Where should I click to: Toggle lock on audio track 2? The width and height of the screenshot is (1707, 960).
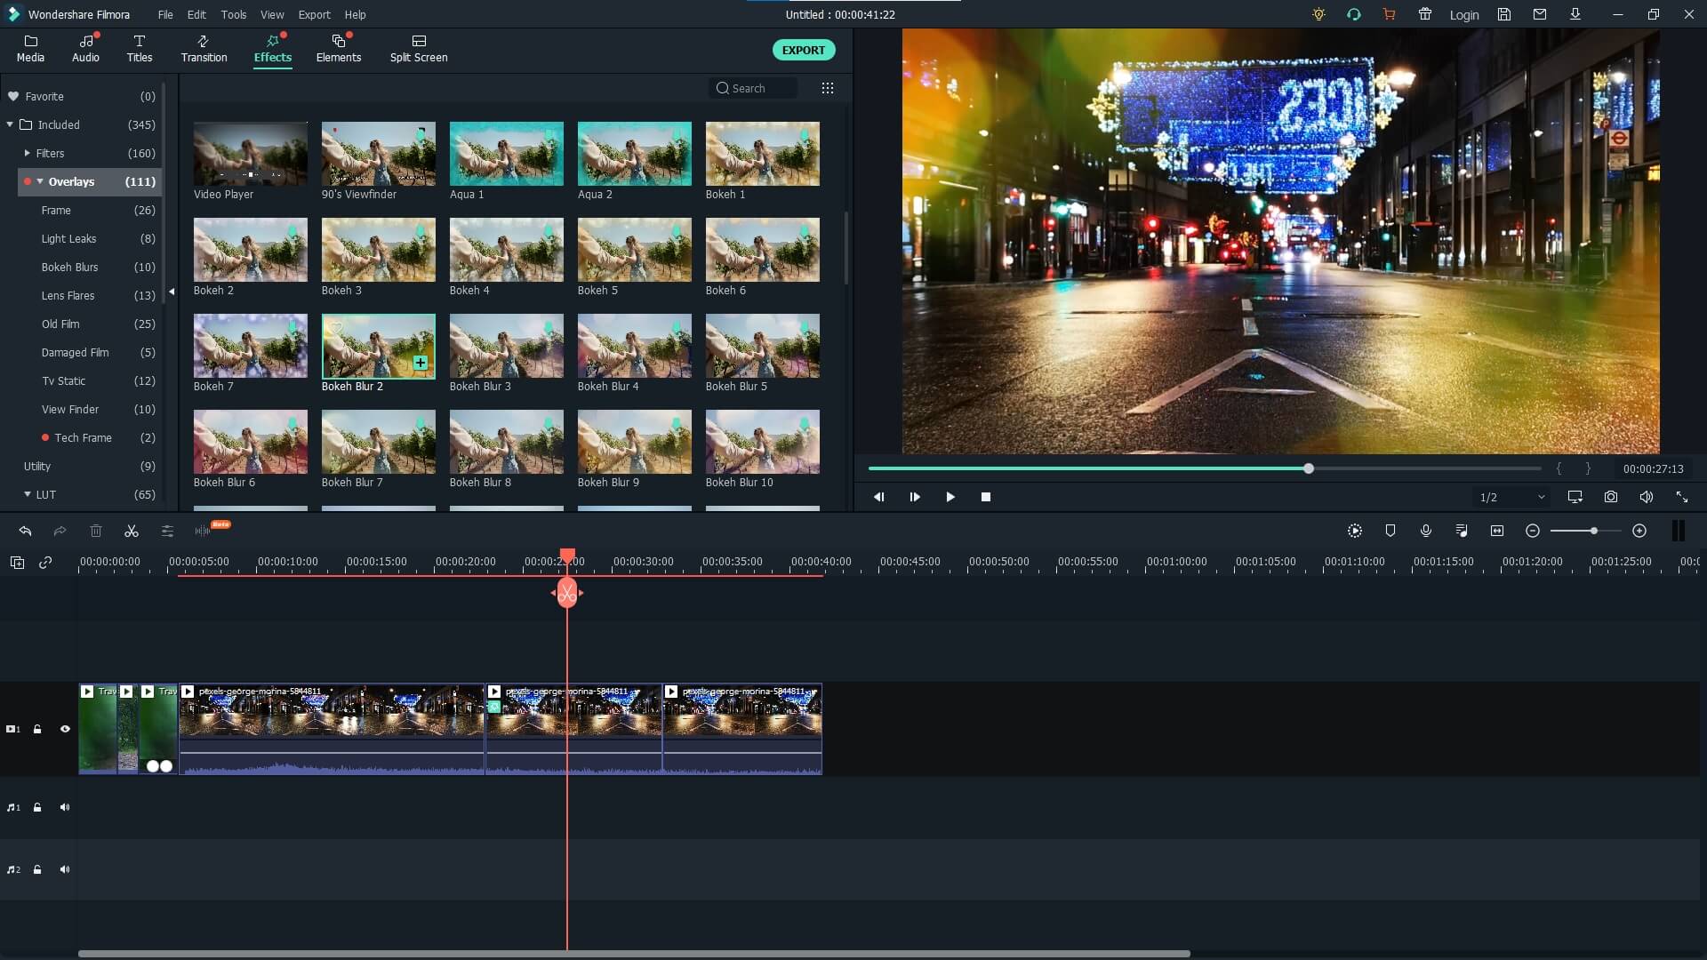tap(37, 869)
